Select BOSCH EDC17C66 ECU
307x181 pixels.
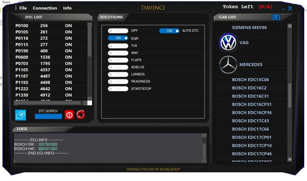click(x=251, y=129)
